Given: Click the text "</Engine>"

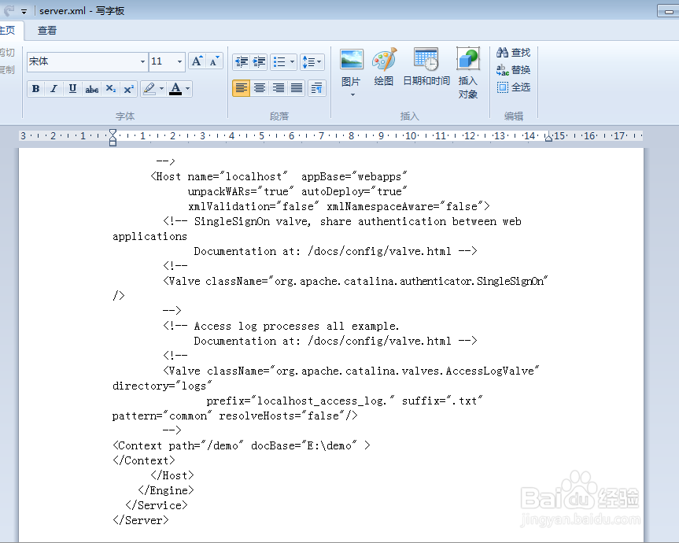Looking at the screenshot, I should click(166, 490).
